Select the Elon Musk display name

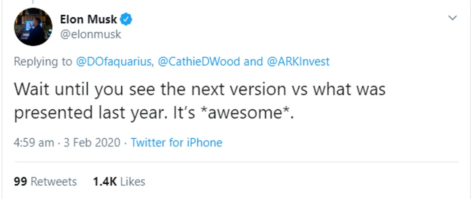(x=88, y=19)
